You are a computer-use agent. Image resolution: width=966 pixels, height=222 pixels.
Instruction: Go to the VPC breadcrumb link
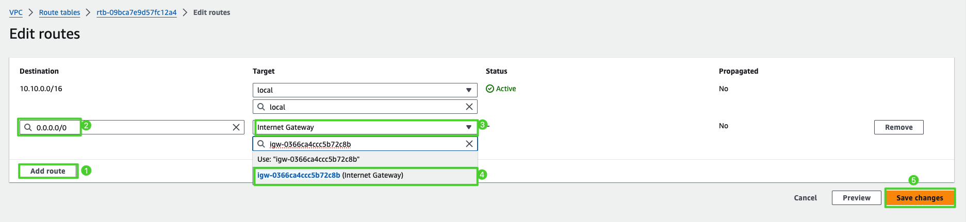pyautogui.click(x=16, y=12)
